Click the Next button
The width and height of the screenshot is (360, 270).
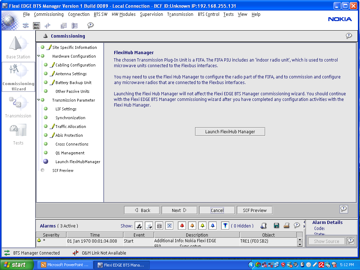point(179,210)
